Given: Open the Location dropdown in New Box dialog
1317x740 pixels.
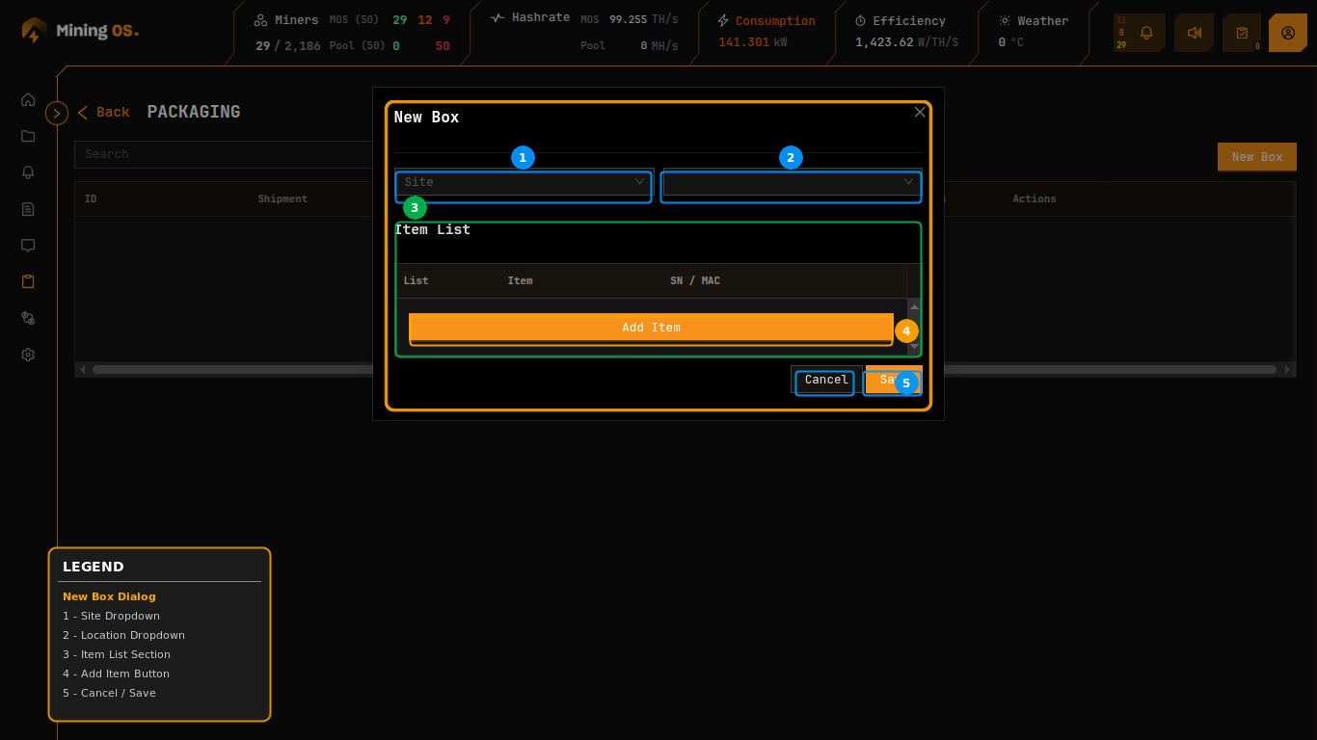Looking at the screenshot, I should click(791, 187).
